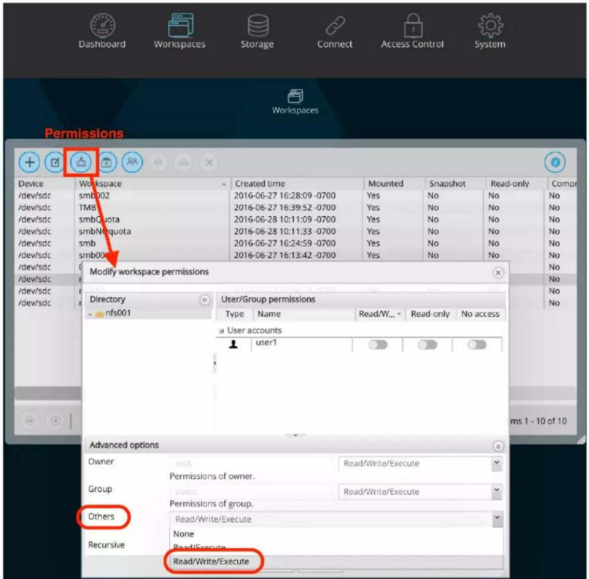Screen dimensions: 589x579
Task: Click the collapse handle above Advanced options
Action: (x=296, y=435)
